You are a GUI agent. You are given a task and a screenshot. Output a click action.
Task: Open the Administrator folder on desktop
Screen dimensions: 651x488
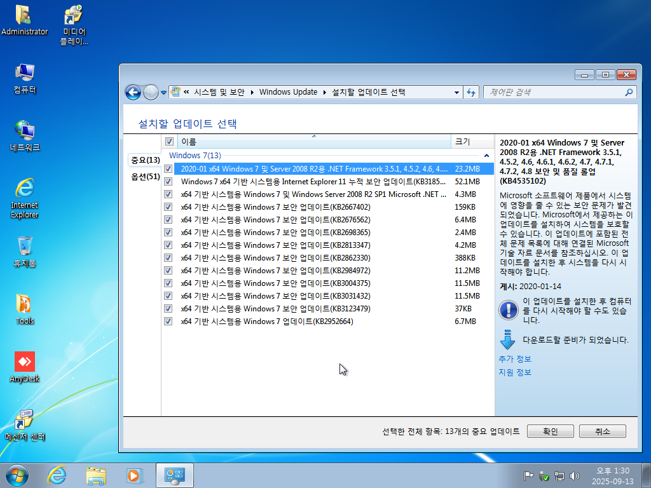[24, 20]
